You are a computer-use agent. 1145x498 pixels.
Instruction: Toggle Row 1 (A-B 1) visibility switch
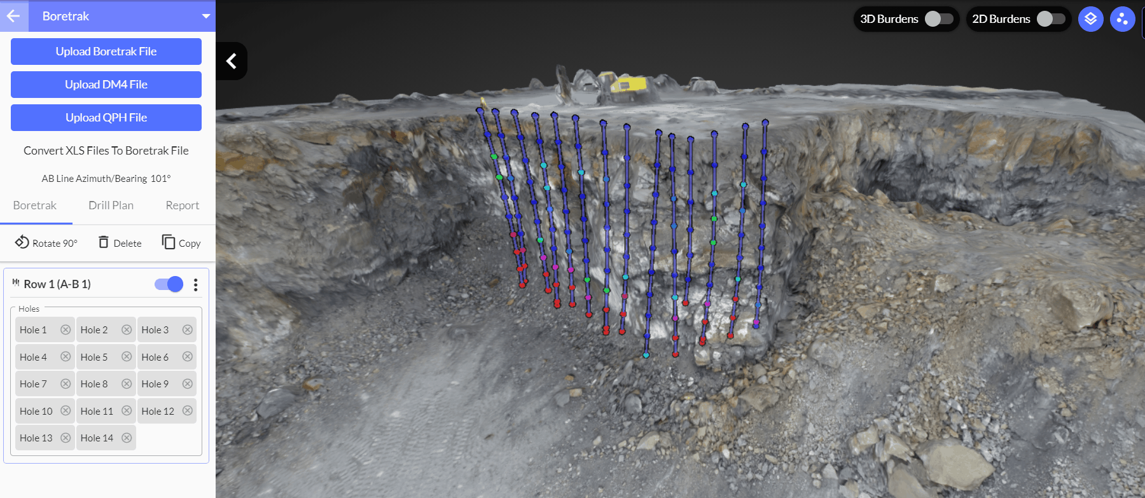coord(169,284)
